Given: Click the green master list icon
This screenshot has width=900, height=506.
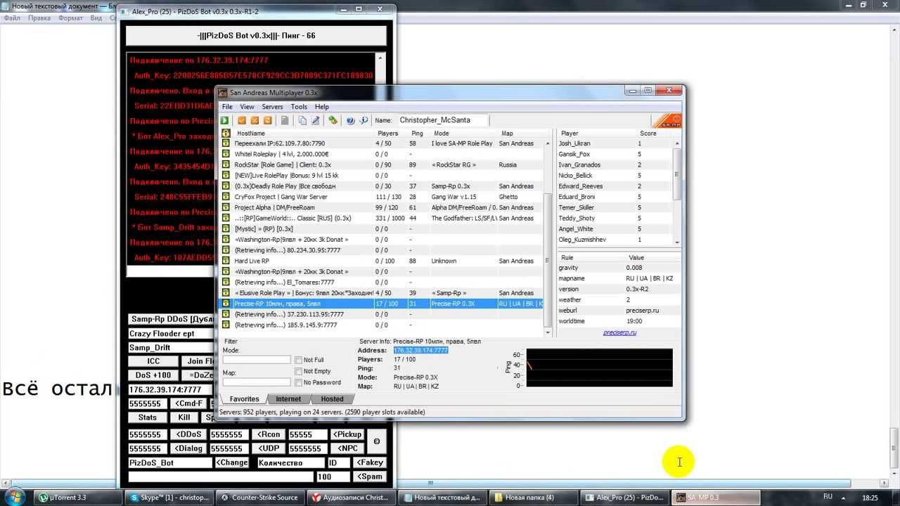Looking at the screenshot, I should 333,120.
